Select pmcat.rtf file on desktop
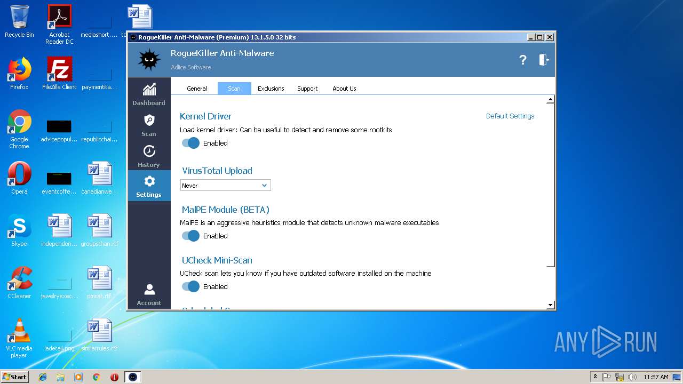The image size is (683, 384). pos(99,283)
